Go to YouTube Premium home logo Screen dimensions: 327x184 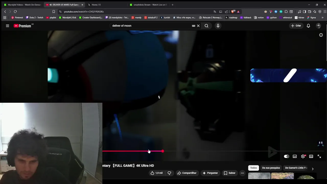coord(23,26)
